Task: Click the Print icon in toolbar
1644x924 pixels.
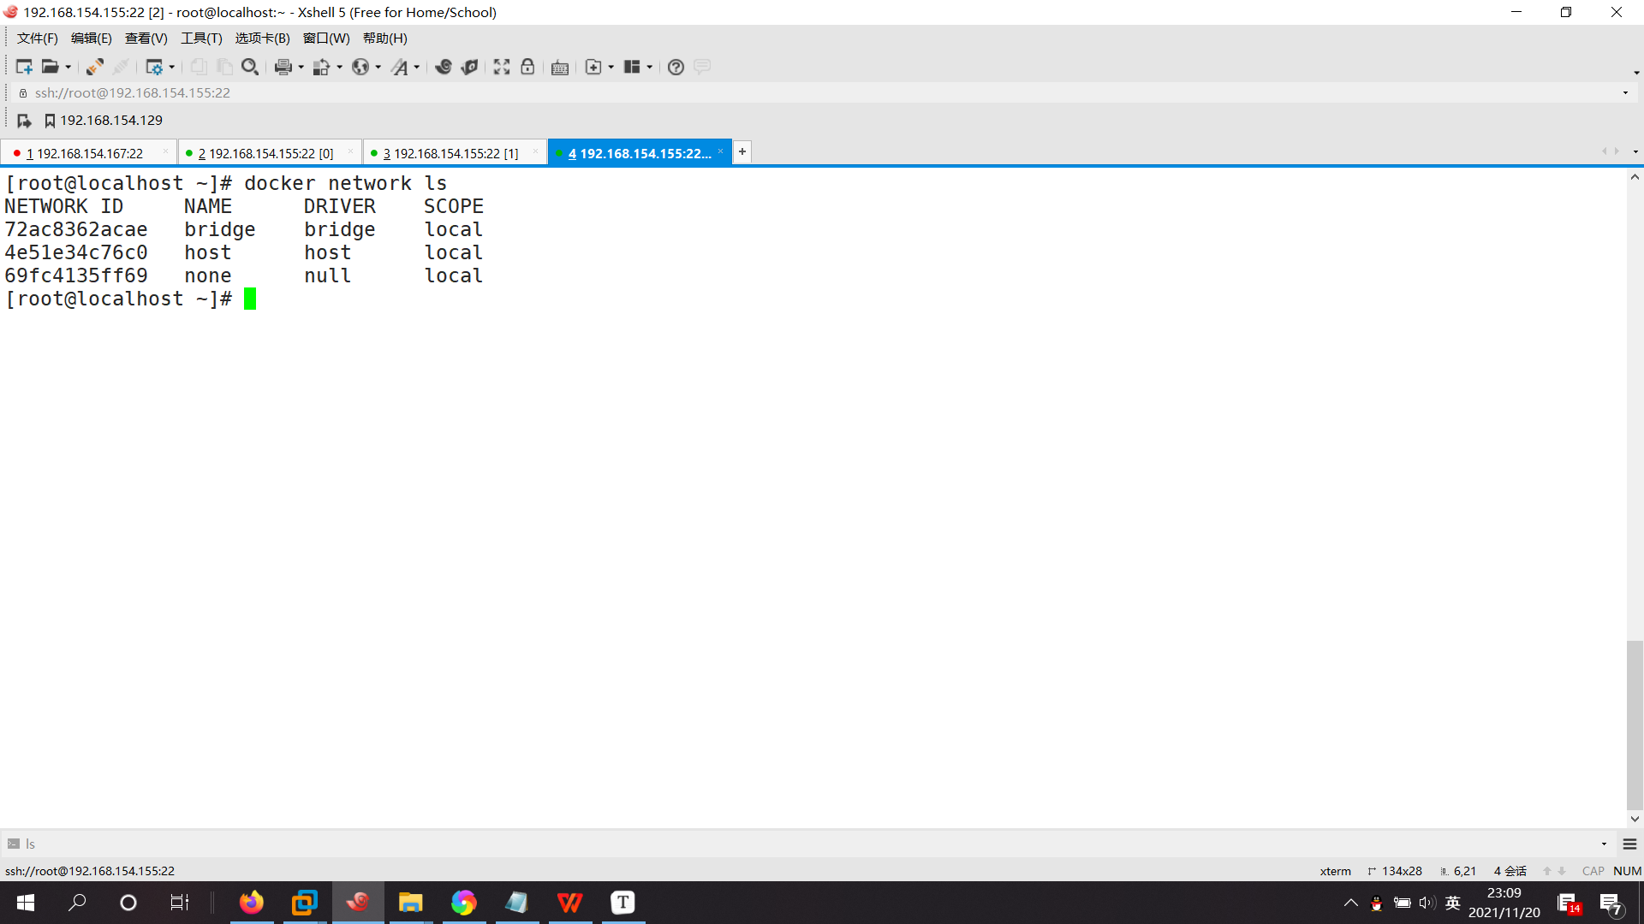Action: [x=283, y=67]
